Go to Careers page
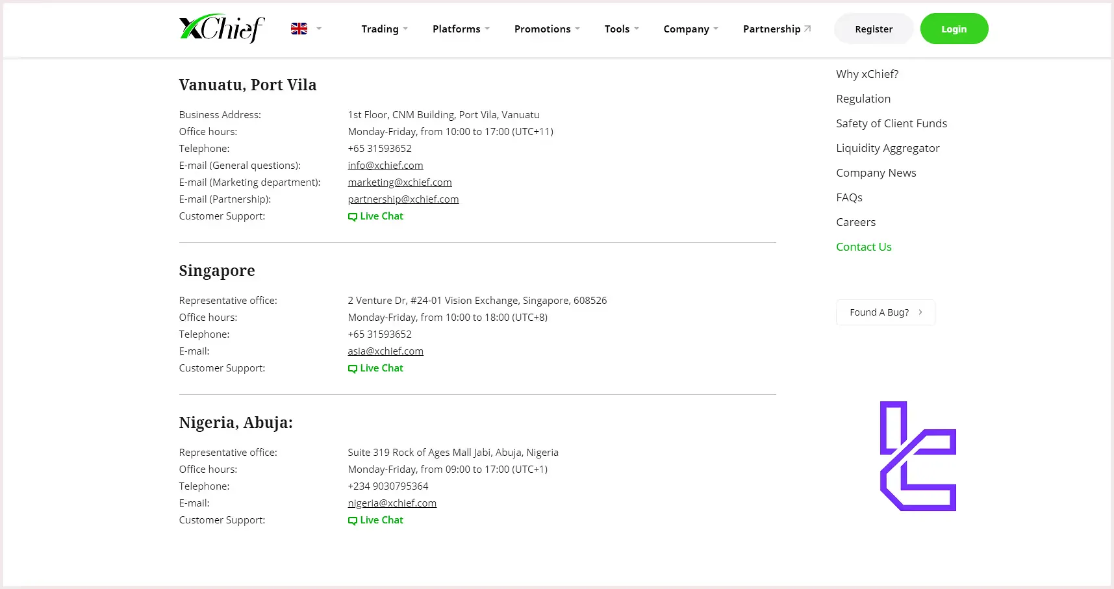Image resolution: width=1114 pixels, height=589 pixels. [855, 222]
